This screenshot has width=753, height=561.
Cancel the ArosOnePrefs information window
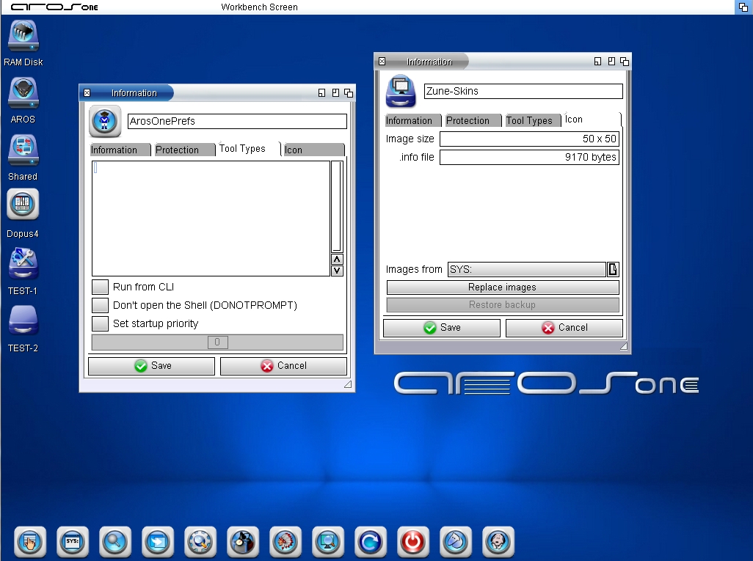point(283,366)
